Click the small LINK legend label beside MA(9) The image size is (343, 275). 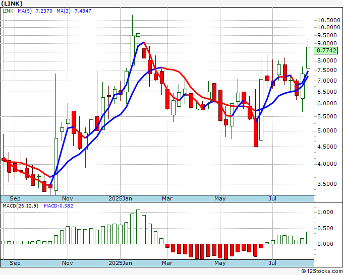pyautogui.click(x=9, y=11)
